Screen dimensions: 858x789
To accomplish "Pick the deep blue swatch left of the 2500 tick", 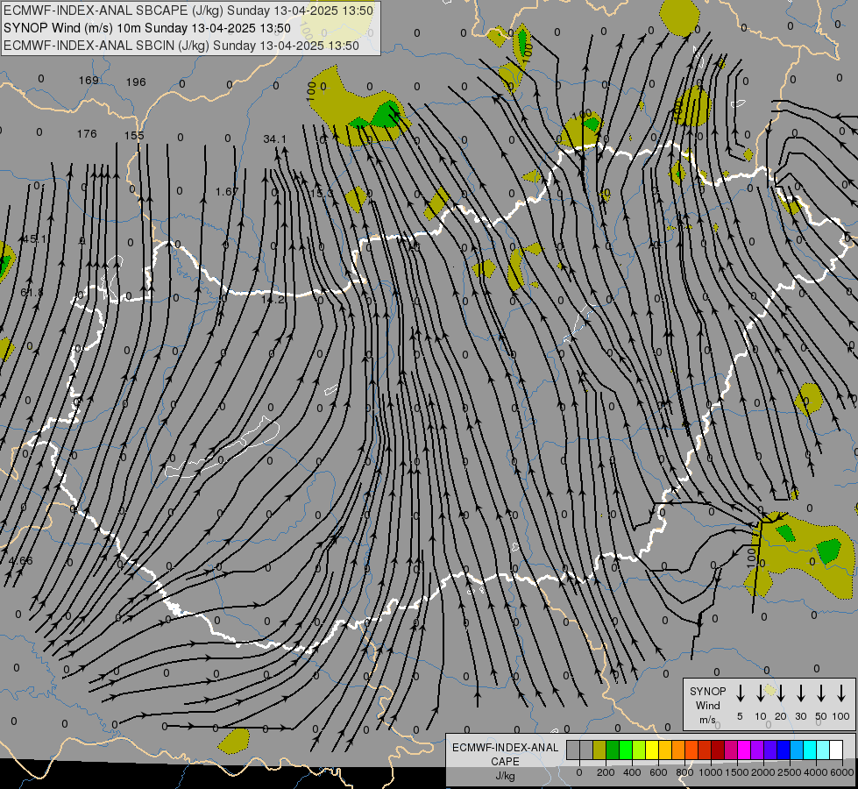I will click(783, 750).
